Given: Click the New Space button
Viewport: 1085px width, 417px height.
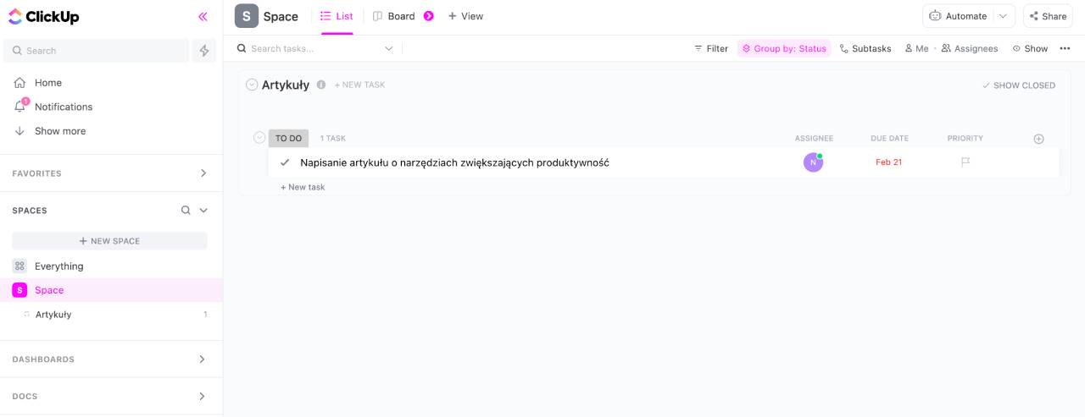Looking at the screenshot, I should click(109, 241).
